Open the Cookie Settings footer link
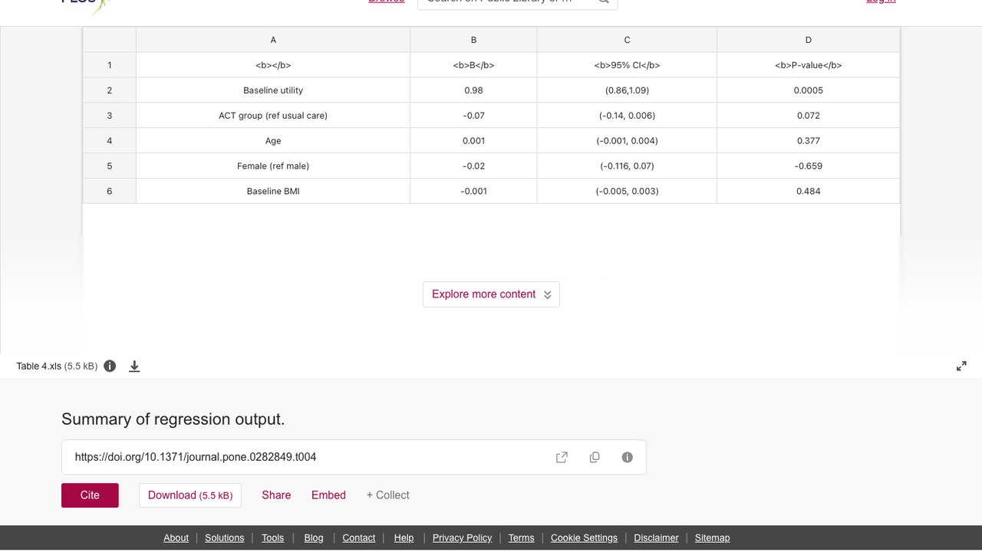This screenshot has width=982, height=552. coord(584,538)
